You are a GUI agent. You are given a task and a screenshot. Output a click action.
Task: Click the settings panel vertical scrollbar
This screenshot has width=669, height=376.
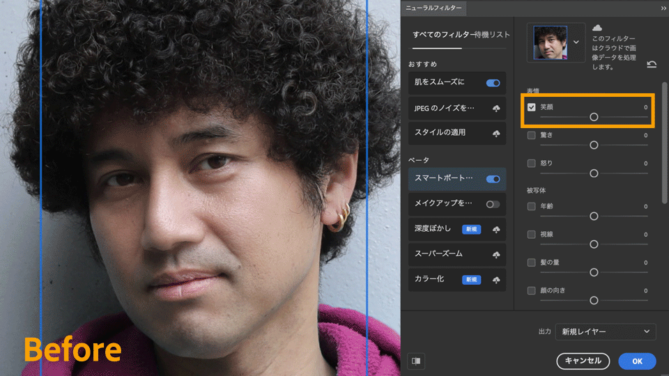coord(664,143)
